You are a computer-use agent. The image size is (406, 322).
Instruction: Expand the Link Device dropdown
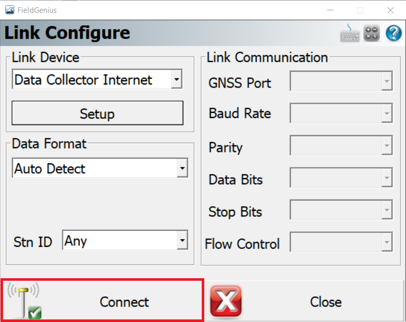(176, 79)
